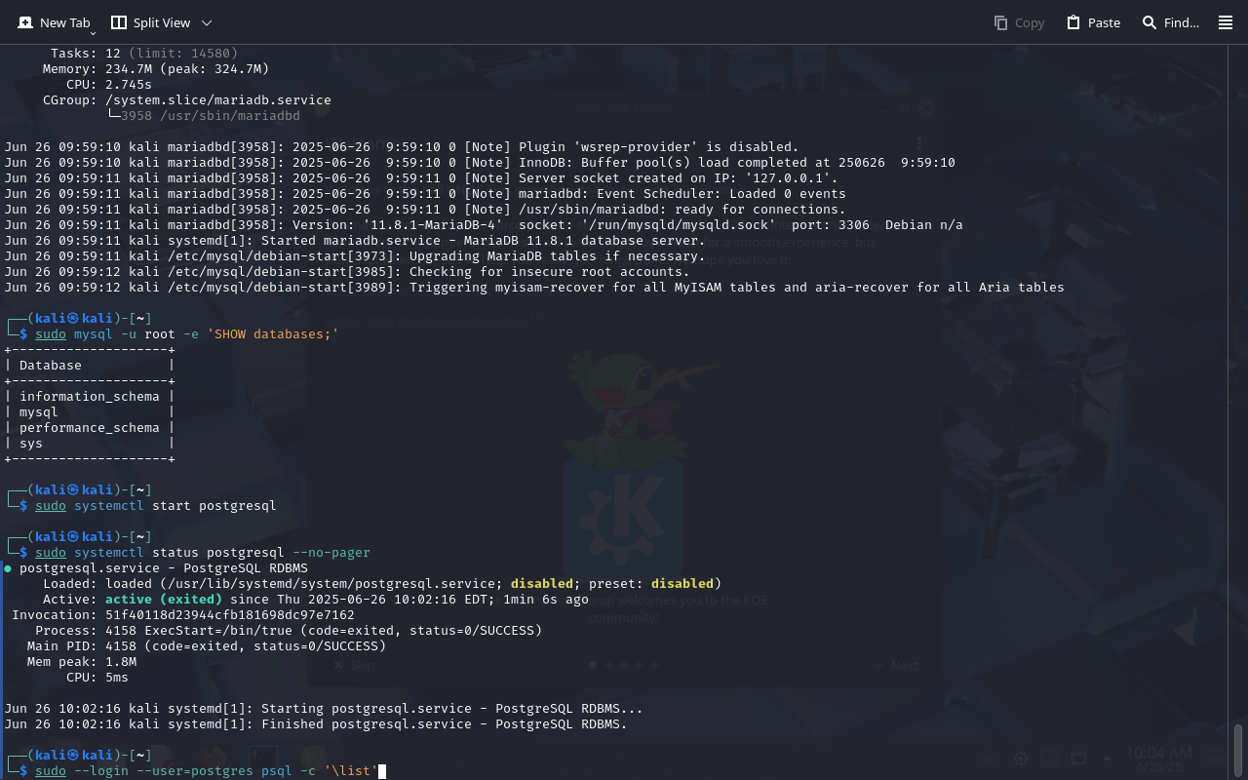Open a new terminal tab

tap(54, 22)
